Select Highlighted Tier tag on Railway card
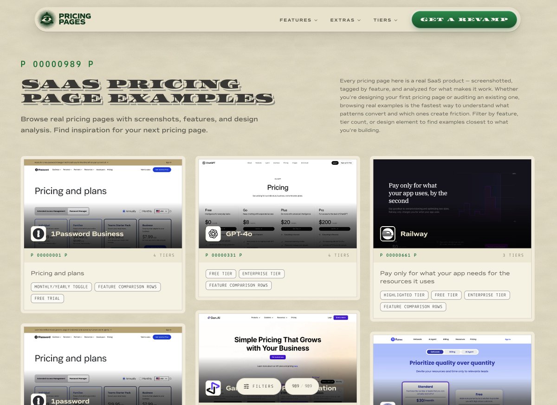Screen dimensions: 557x405 (x=404, y=295)
